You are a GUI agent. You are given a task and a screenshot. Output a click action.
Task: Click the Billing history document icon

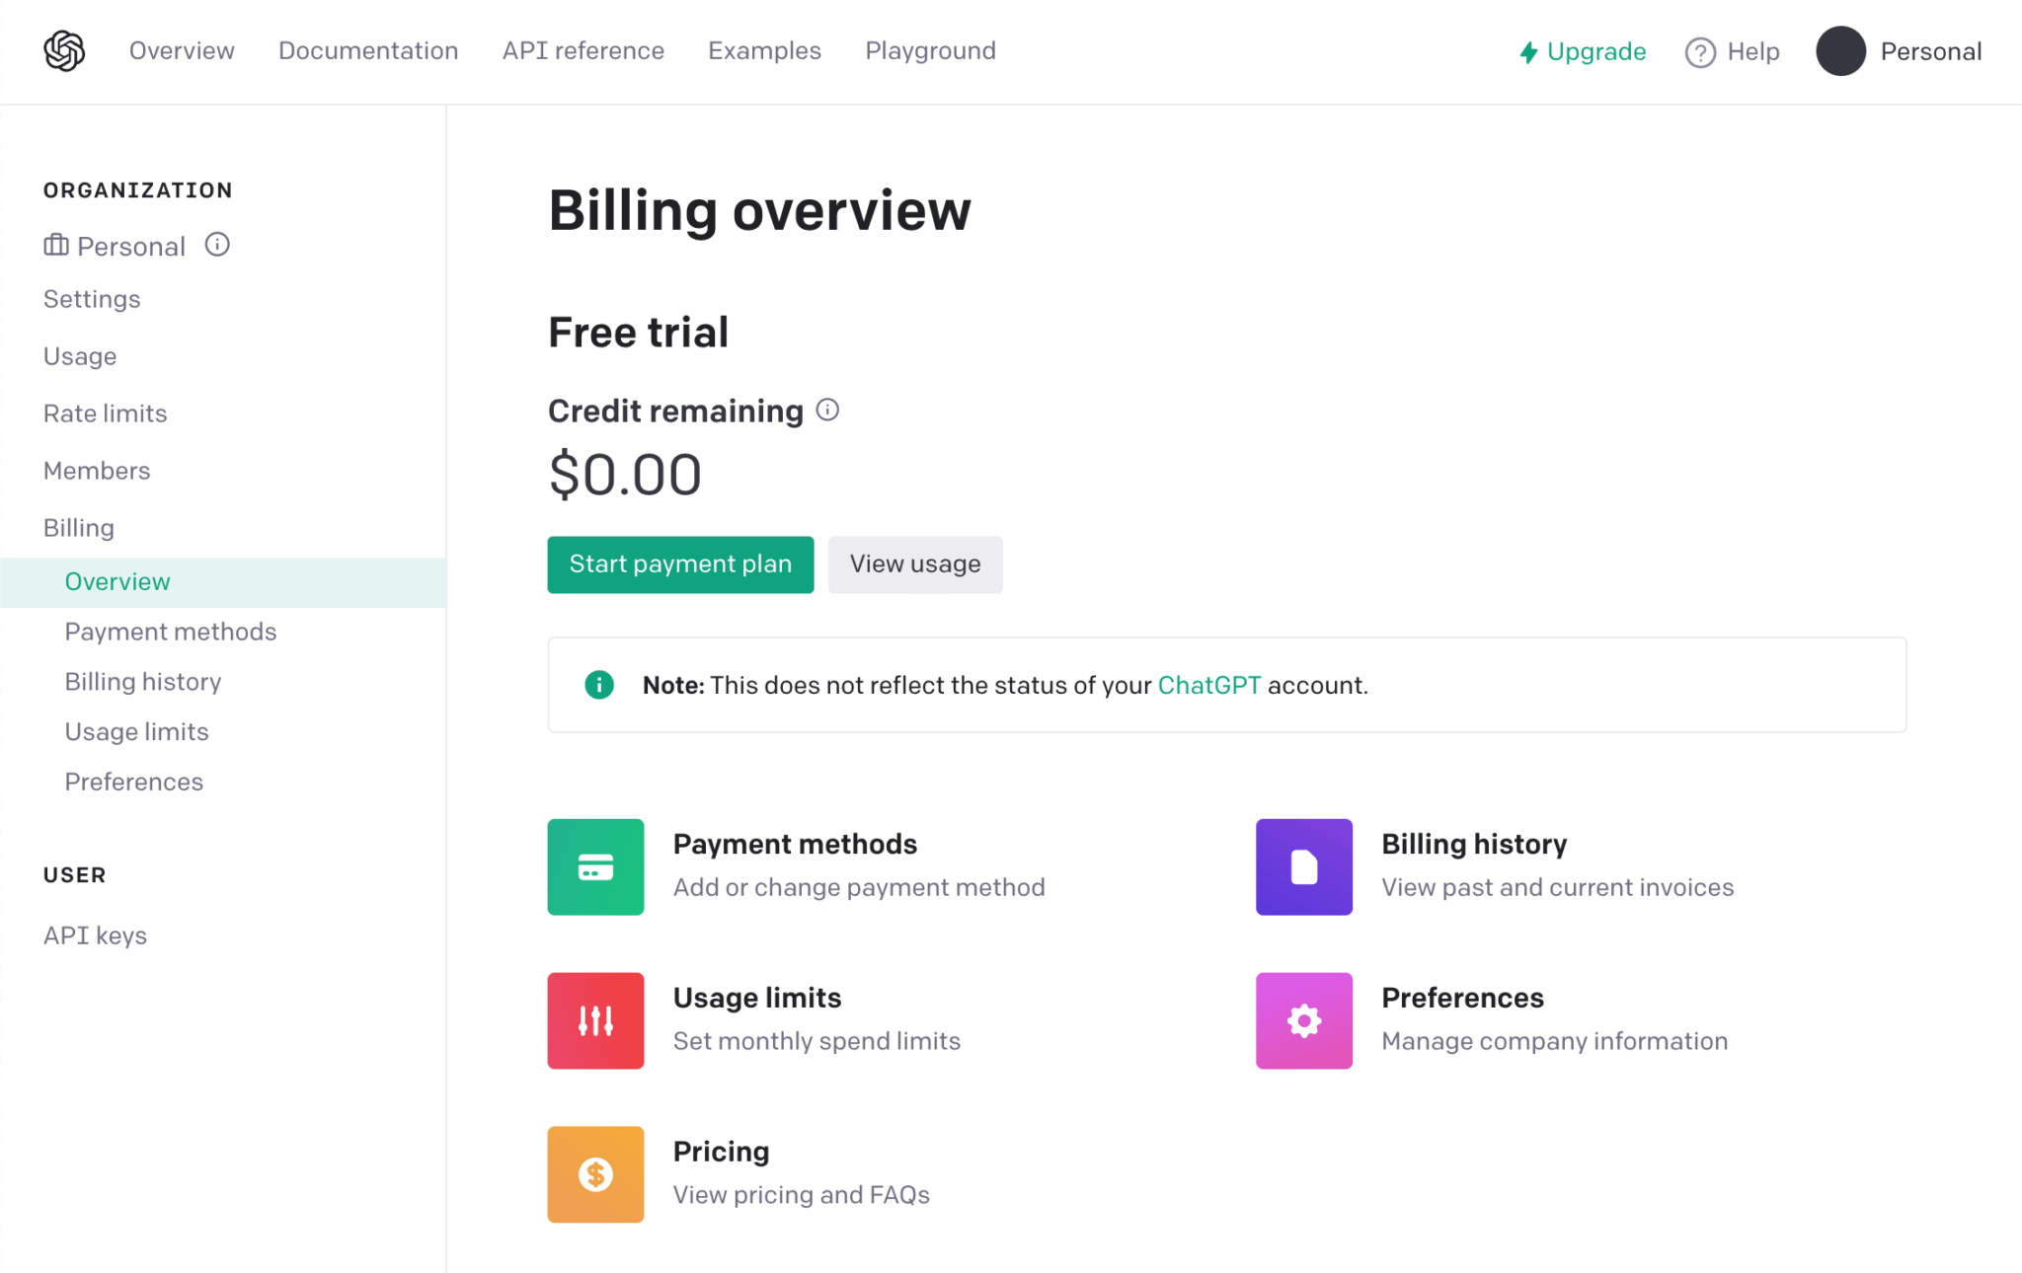pyautogui.click(x=1303, y=866)
